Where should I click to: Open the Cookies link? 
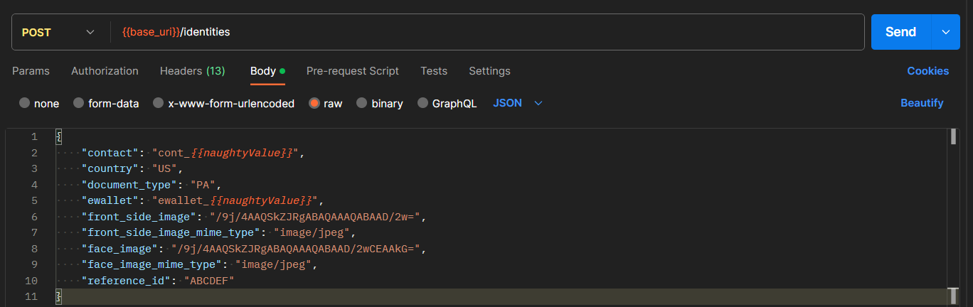[928, 71]
